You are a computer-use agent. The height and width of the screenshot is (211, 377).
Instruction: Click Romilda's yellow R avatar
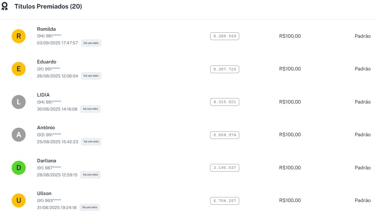pyautogui.click(x=19, y=37)
